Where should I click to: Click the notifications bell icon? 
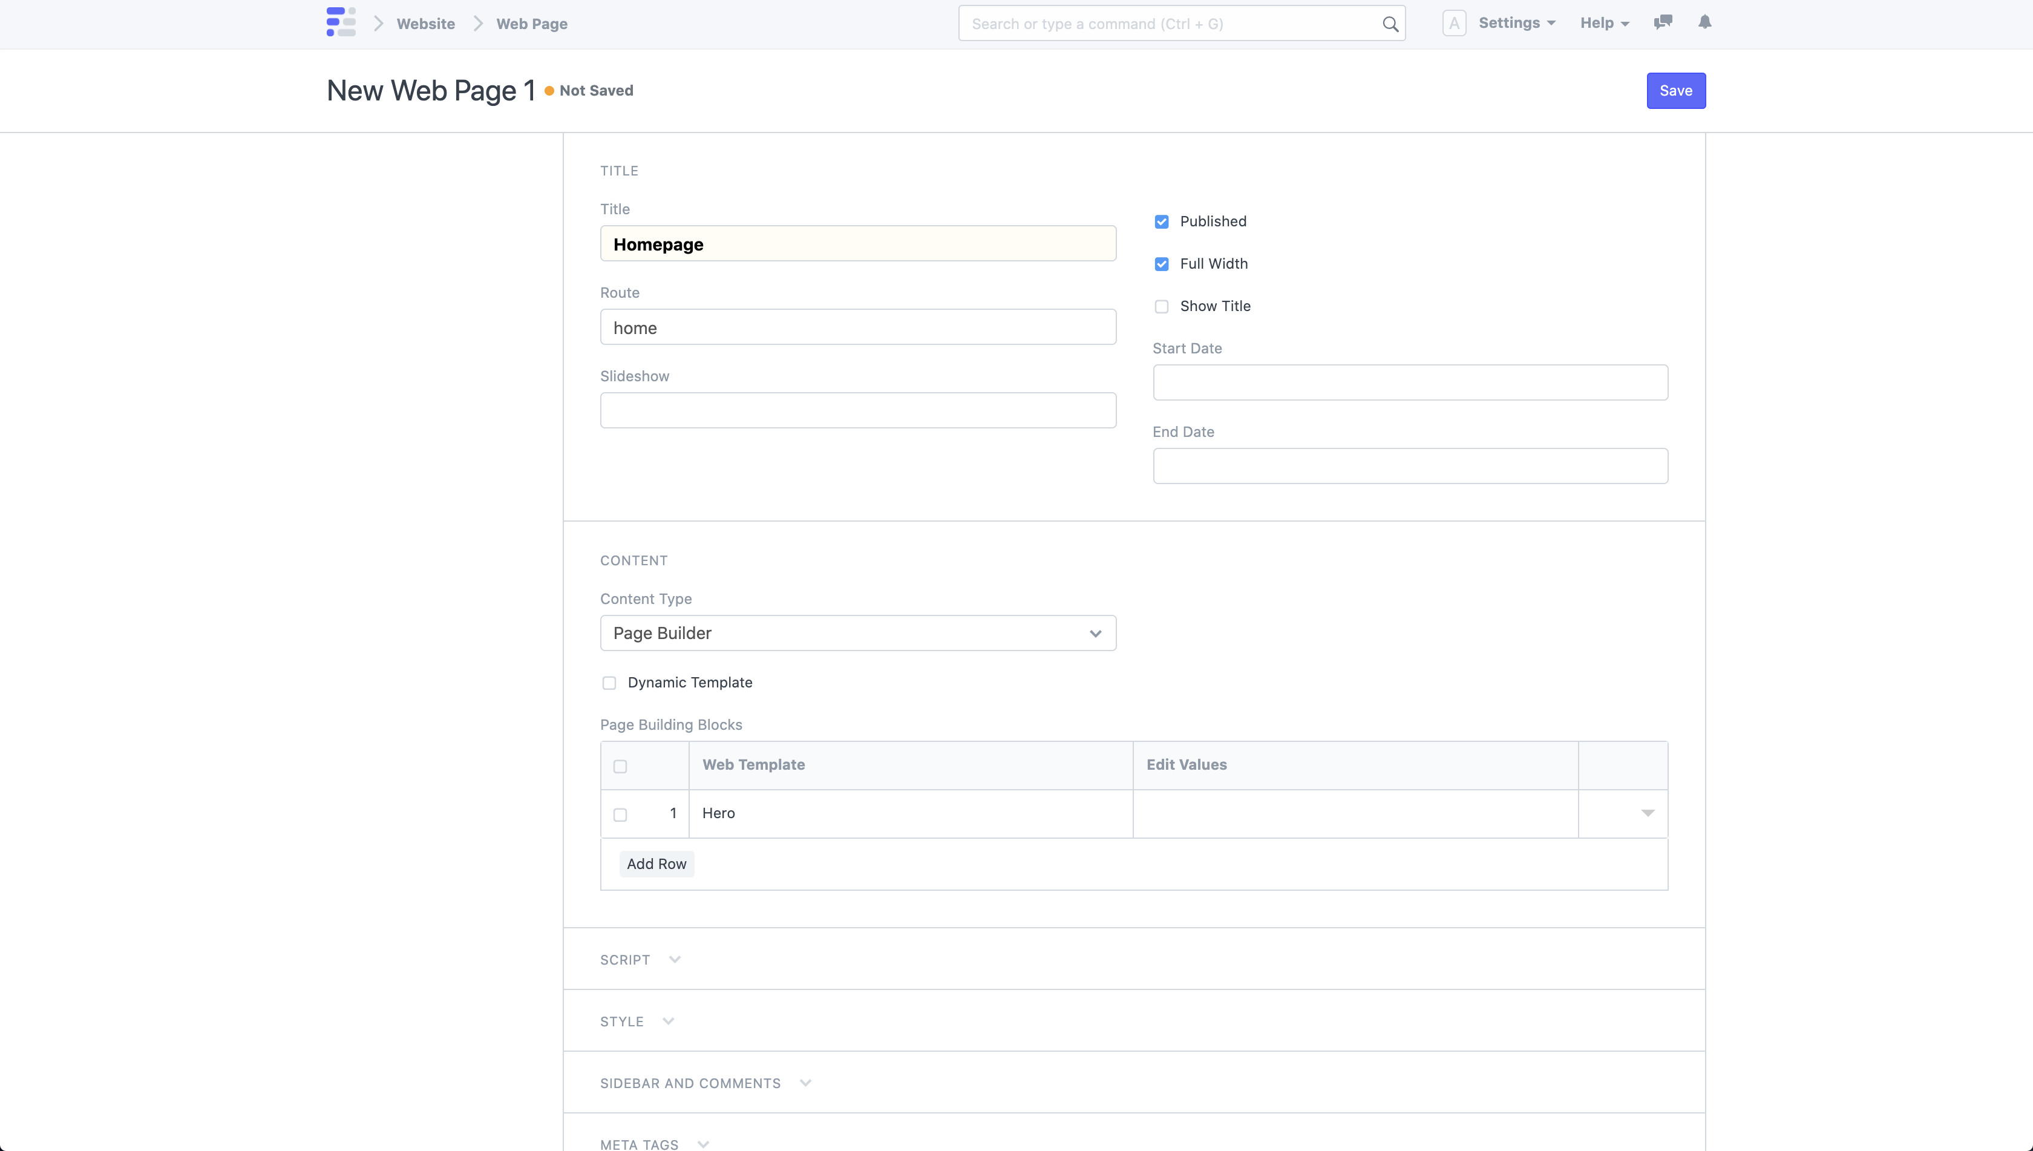pos(1705,22)
